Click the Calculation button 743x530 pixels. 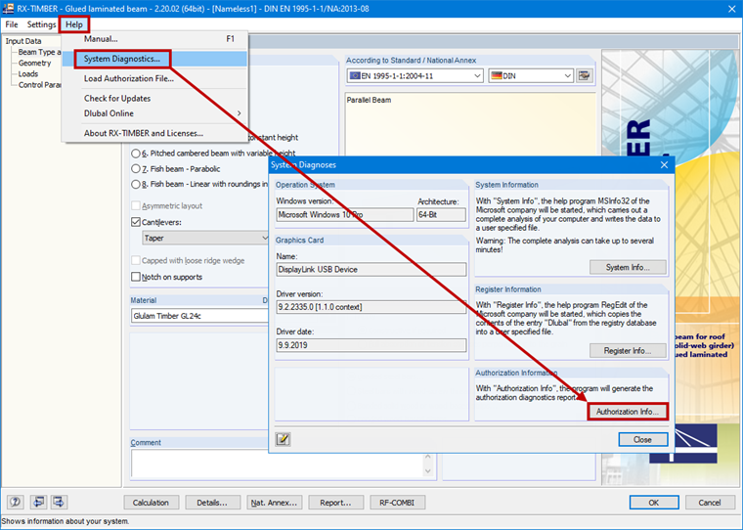coord(151,503)
